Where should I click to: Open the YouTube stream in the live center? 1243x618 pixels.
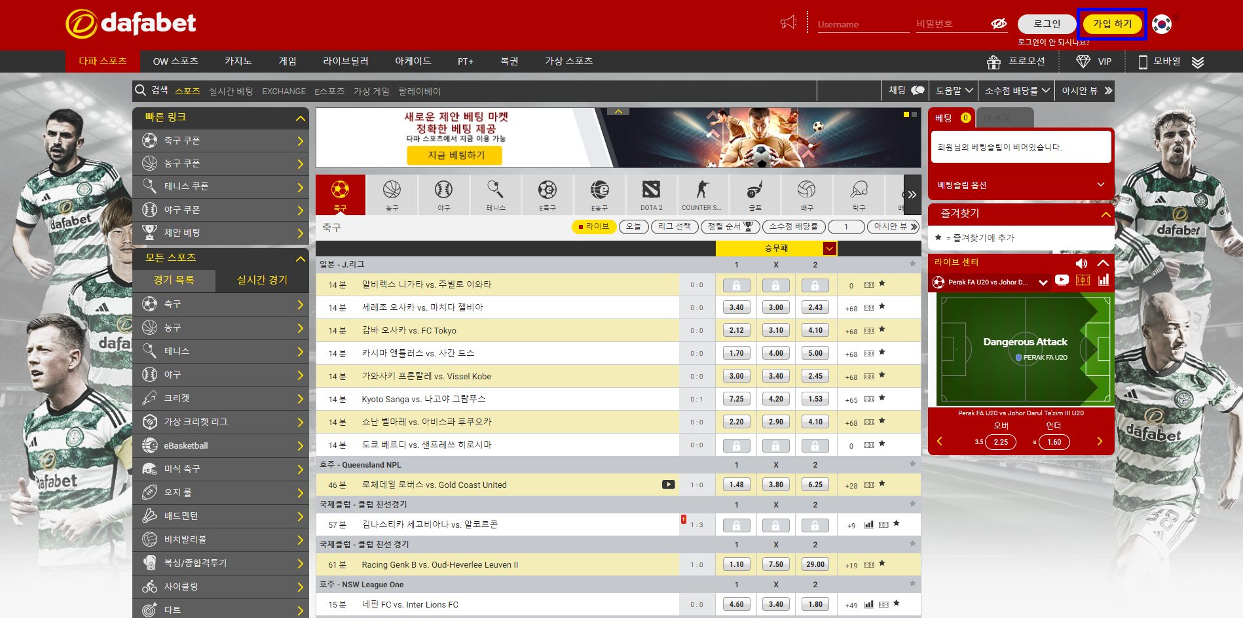(1062, 281)
